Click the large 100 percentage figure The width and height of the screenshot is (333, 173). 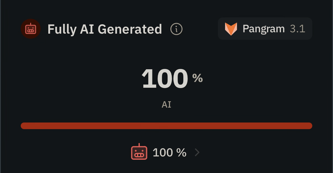tap(165, 79)
